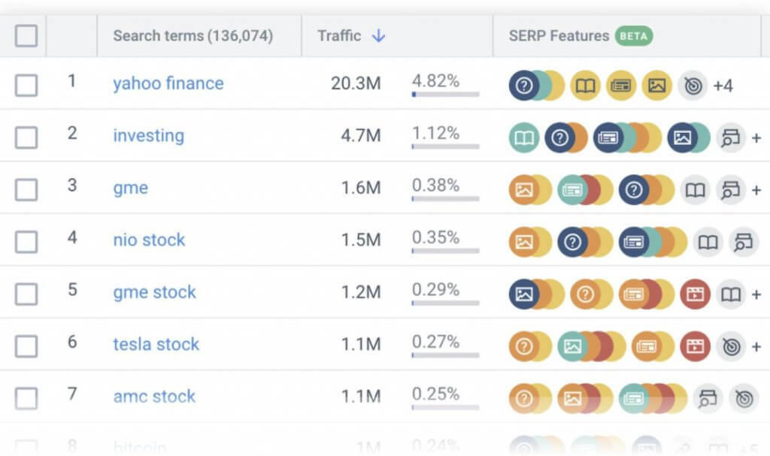
Task: Click the SERP Features BETA column header
Action: (x=577, y=35)
